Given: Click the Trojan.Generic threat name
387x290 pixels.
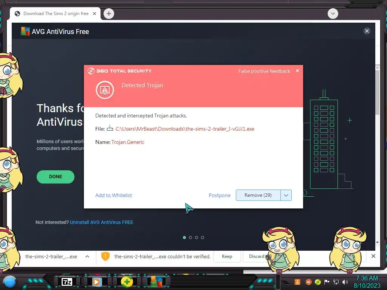Looking at the screenshot, I should click(128, 142).
